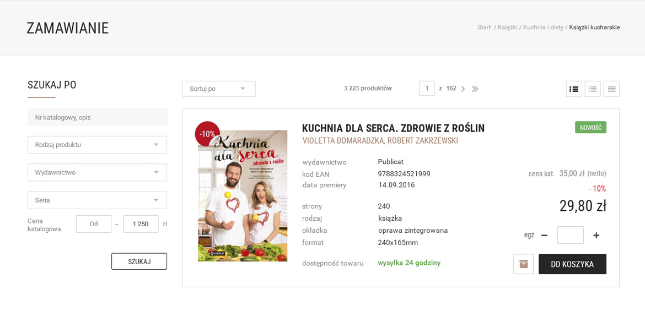Click the Od minimum price field
Image resolution: width=645 pixels, height=311 pixels.
coord(94,224)
